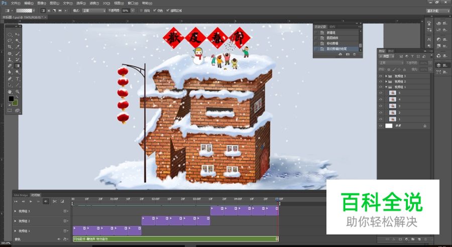Select the Type tool in toolbox
This screenshot has height=247, width=452.
point(18,78)
